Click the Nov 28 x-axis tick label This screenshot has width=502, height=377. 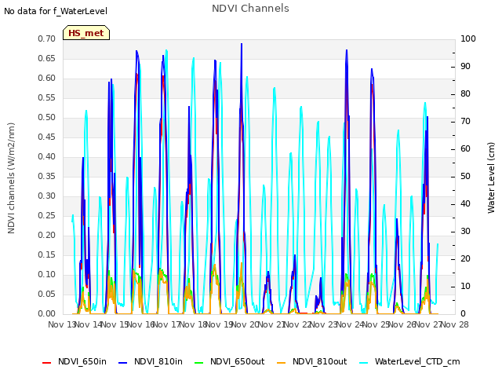(x=455, y=324)
